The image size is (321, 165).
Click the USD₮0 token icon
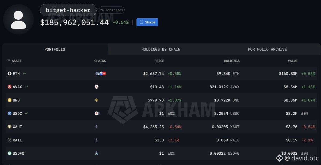click(10, 153)
